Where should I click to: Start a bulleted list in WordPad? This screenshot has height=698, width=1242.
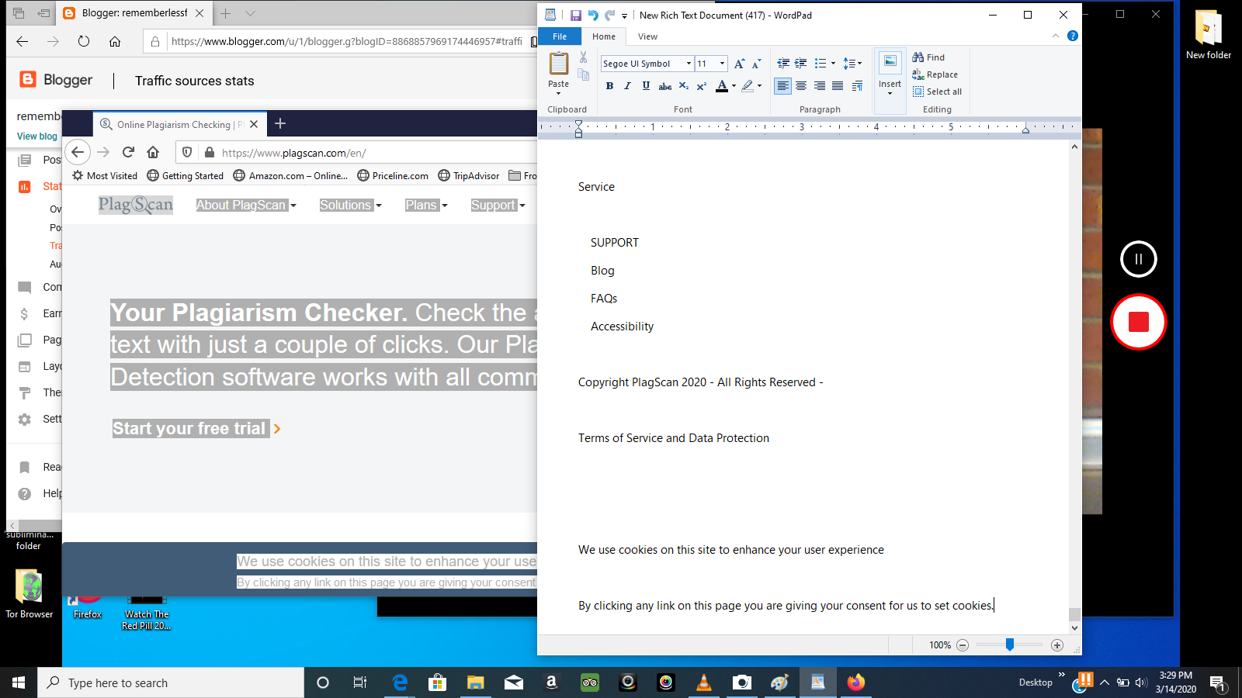[x=820, y=64]
